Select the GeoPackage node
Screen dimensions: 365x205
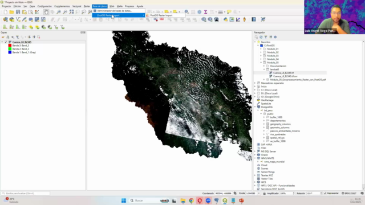(x=267, y=100)
